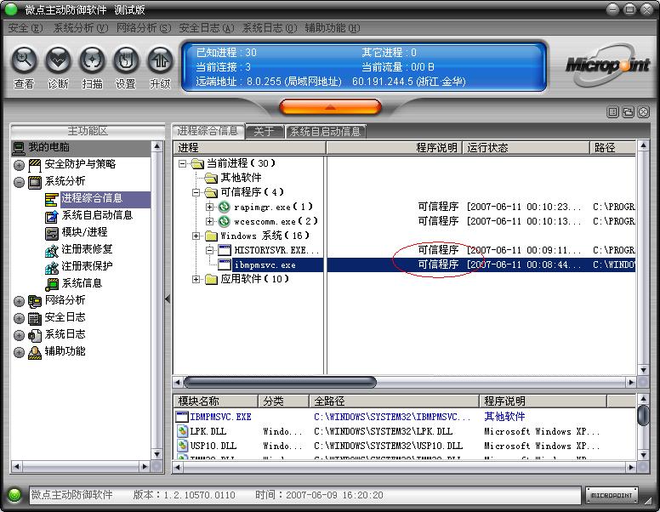Click the 诊断 diagnose heart icon

click(58, 61)
